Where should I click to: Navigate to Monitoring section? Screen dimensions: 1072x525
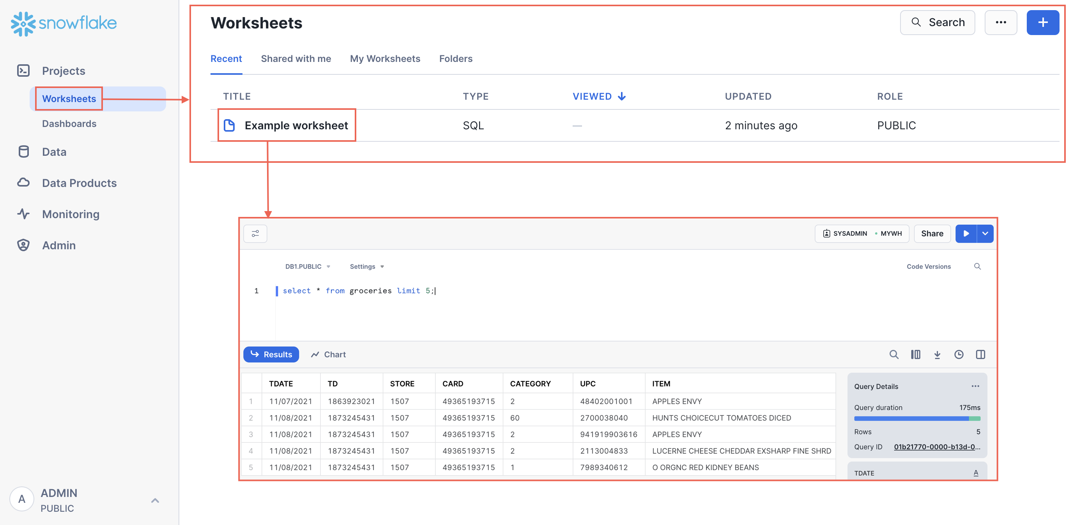71,213
